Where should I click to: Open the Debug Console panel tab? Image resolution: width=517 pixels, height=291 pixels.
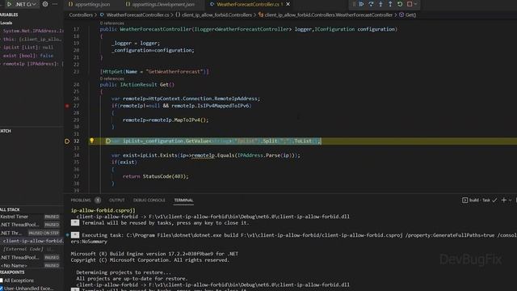149,200
